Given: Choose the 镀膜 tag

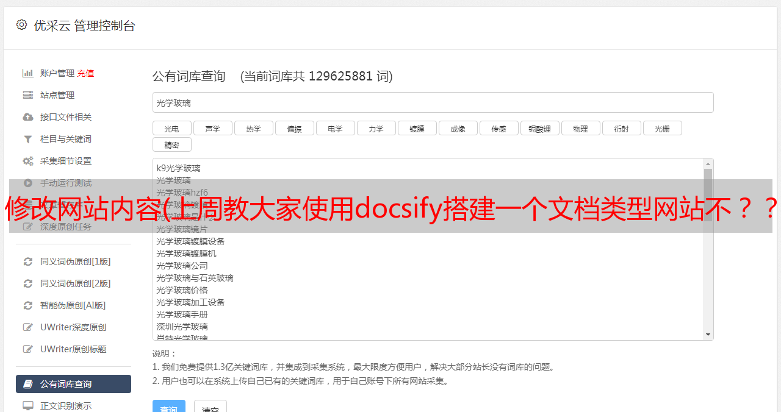Looking at the screenshot, I should 417,128.
